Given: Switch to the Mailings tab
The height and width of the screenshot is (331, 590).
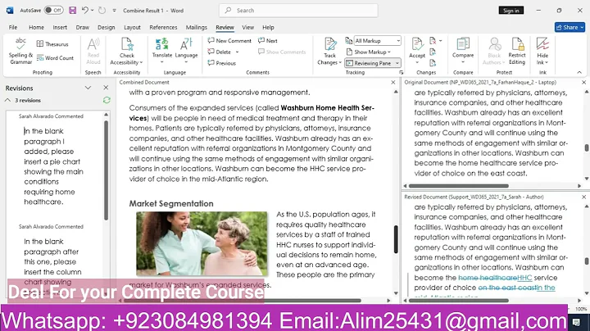Looking at the screenshot, I should click(x=197, y=28).
